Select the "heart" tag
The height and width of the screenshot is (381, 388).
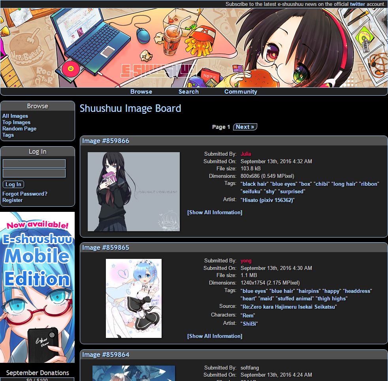(x=249, y=298)
